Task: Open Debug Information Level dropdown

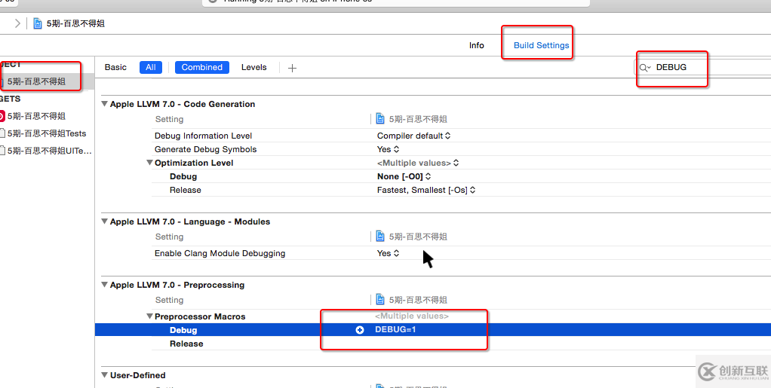Action: click(413, 136)
